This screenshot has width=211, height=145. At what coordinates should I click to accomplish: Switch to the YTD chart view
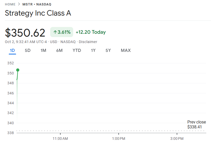[77, 50]
